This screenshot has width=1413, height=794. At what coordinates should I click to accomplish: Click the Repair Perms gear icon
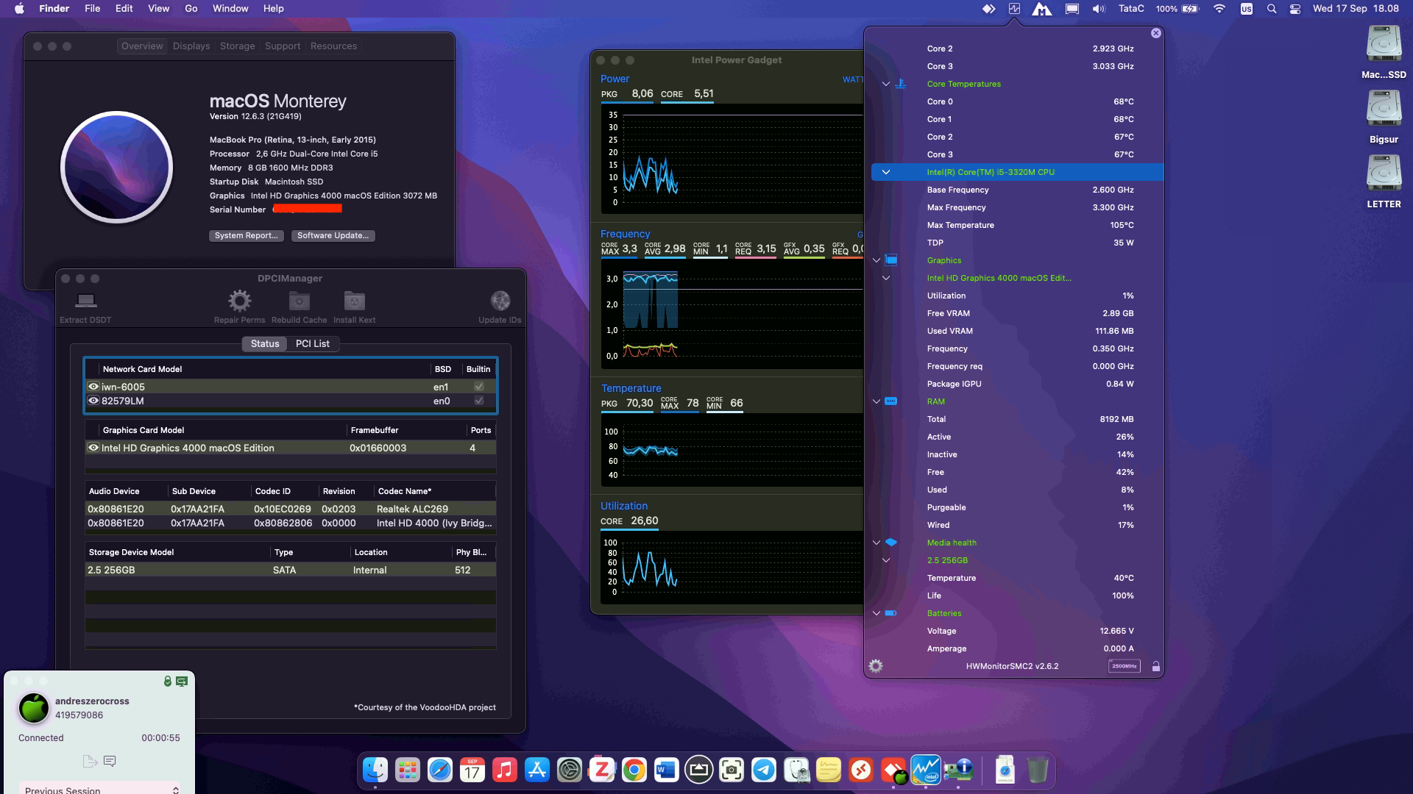click(x=239, y=301)
